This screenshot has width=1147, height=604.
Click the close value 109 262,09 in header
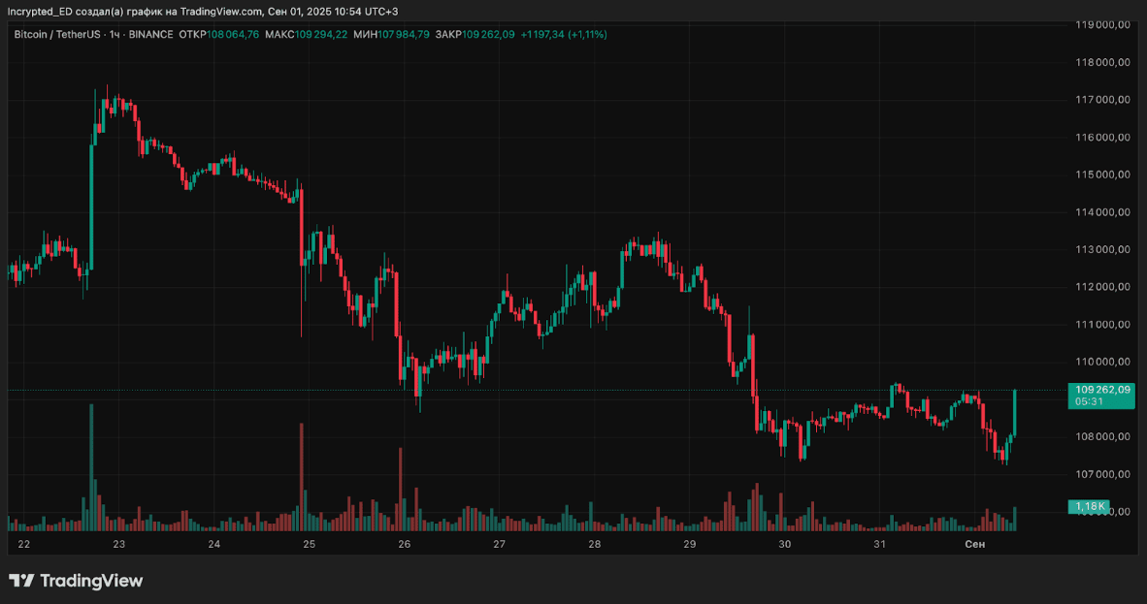[488, 34]
